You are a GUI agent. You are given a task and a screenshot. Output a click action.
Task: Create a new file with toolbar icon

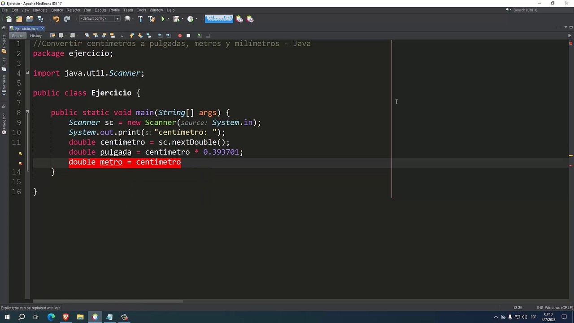9,19
